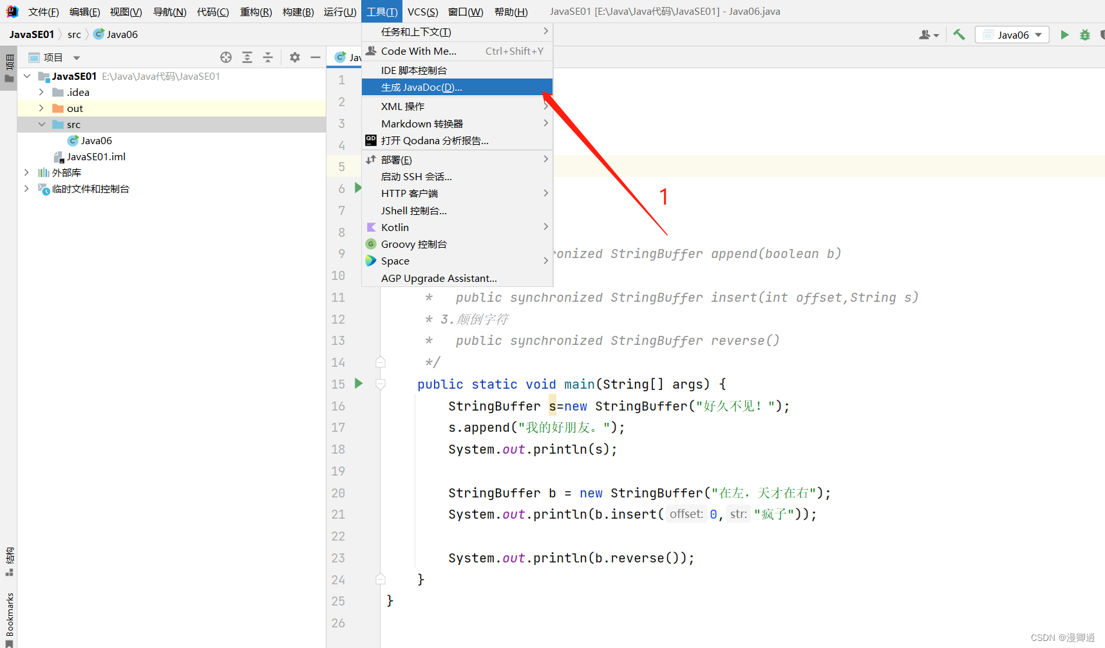Open the Structure tool window side tab
1105x648 pixels.
pos(9,562)
